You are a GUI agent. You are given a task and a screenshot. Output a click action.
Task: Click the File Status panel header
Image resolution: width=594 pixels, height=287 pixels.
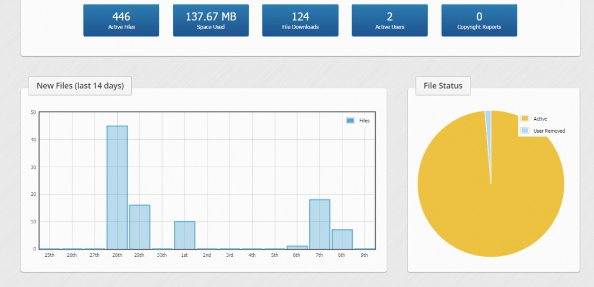click(443, 86)
